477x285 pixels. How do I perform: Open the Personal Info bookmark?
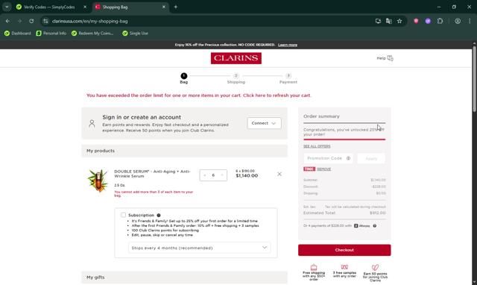pyautogui.click(x=51, y=33)
